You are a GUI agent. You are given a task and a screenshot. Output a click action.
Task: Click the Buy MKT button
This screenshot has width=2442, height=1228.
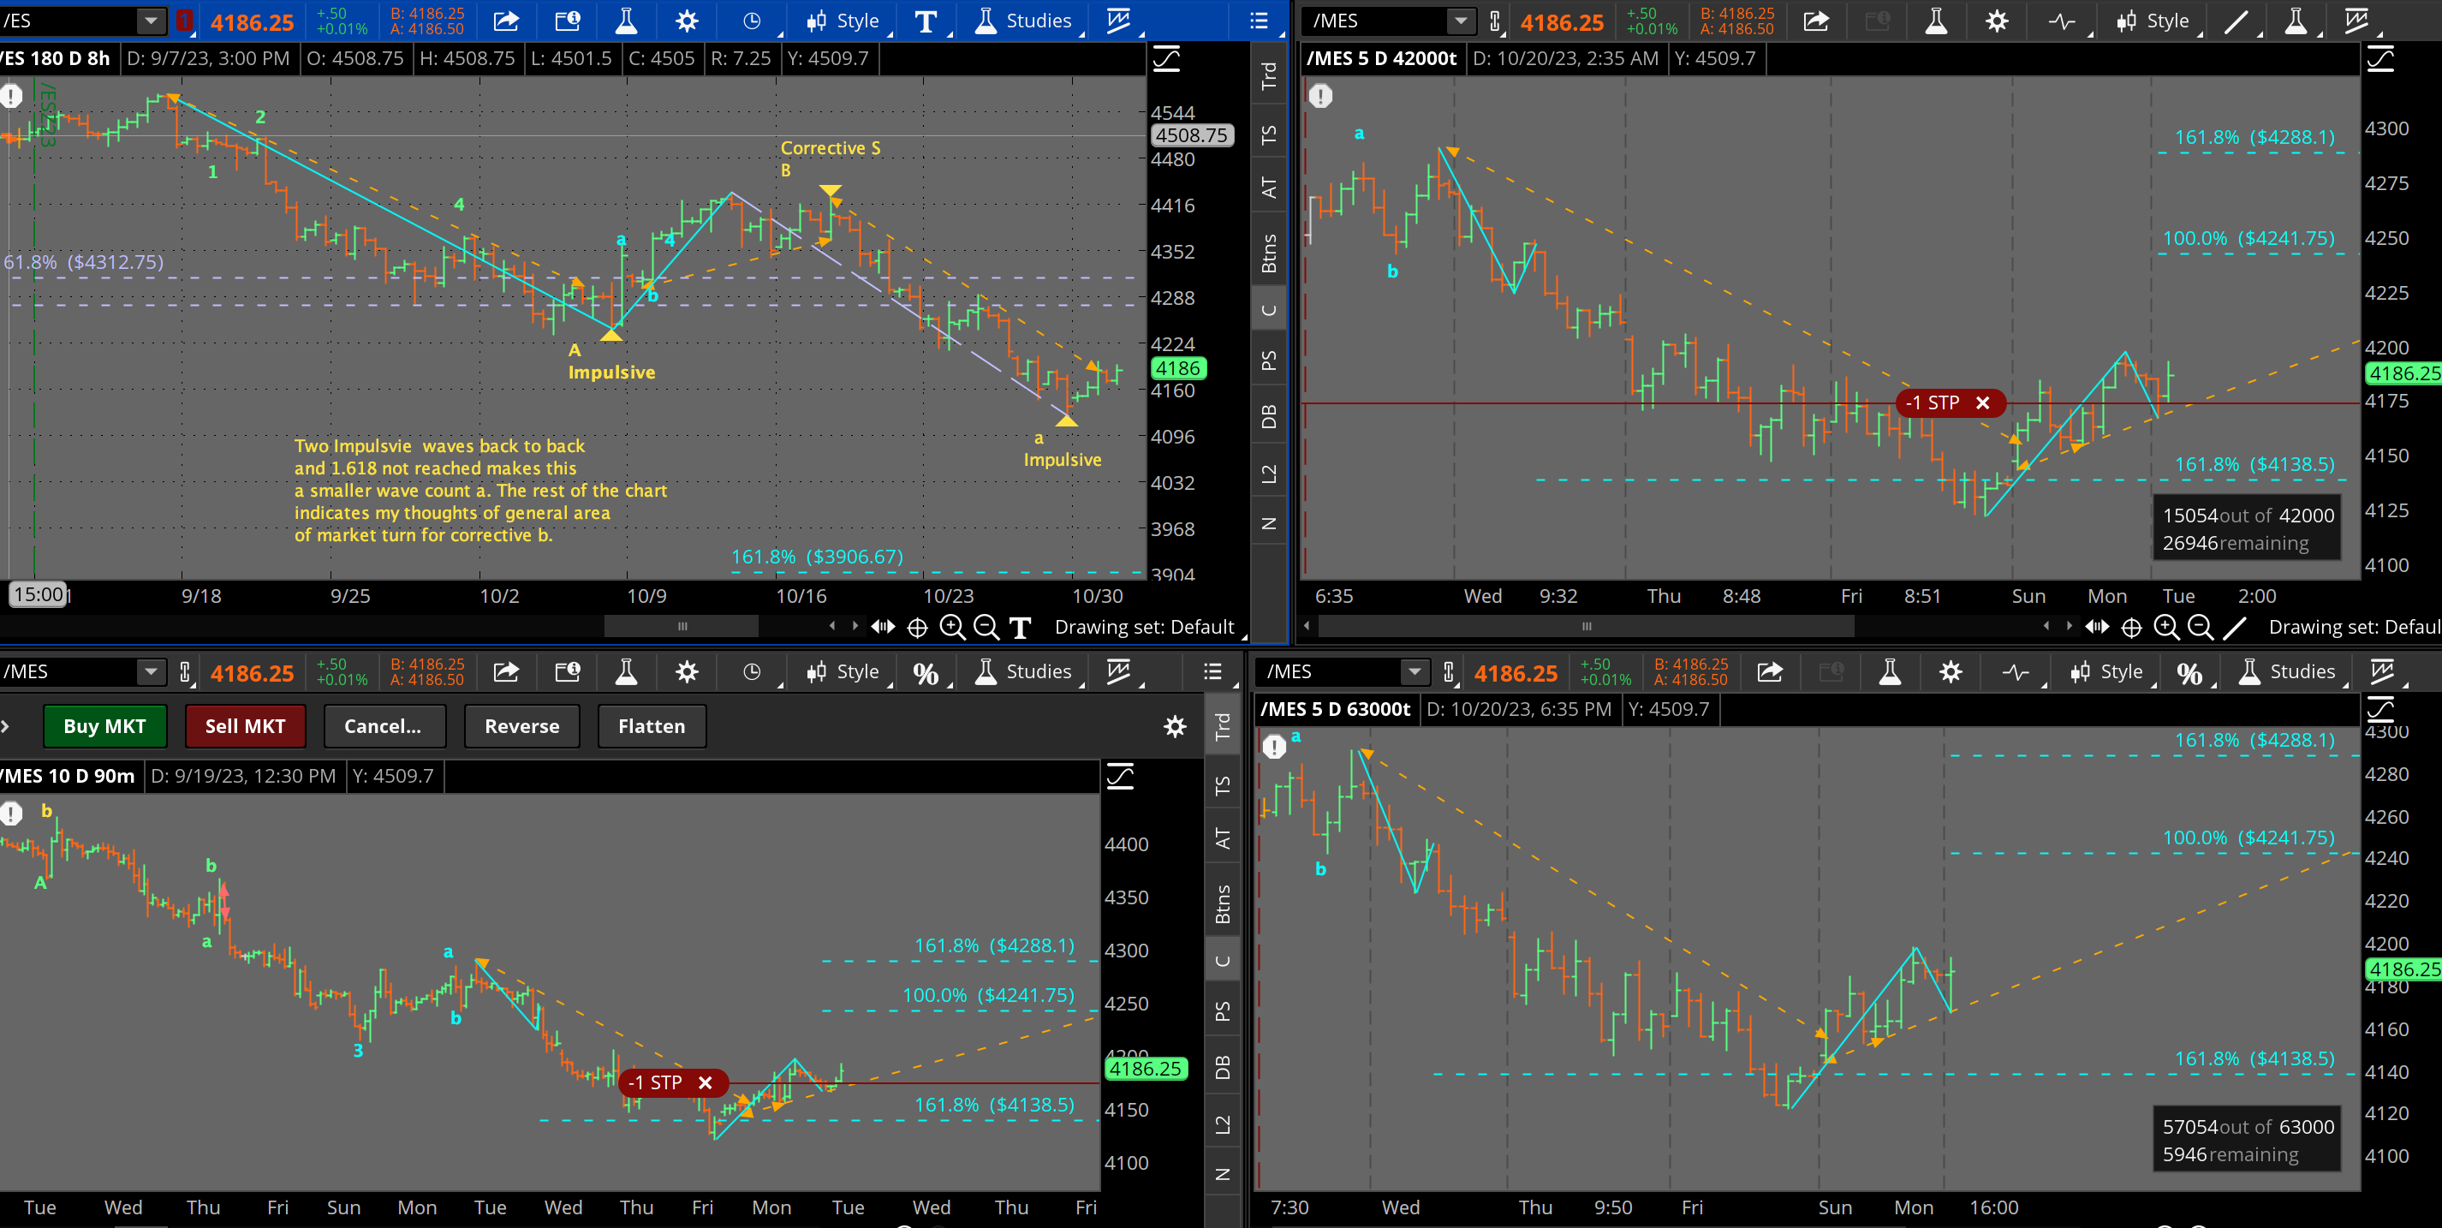[x=104, y=726]
